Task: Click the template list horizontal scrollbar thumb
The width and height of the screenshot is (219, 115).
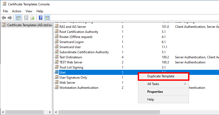Action: (x=109, y=112)
